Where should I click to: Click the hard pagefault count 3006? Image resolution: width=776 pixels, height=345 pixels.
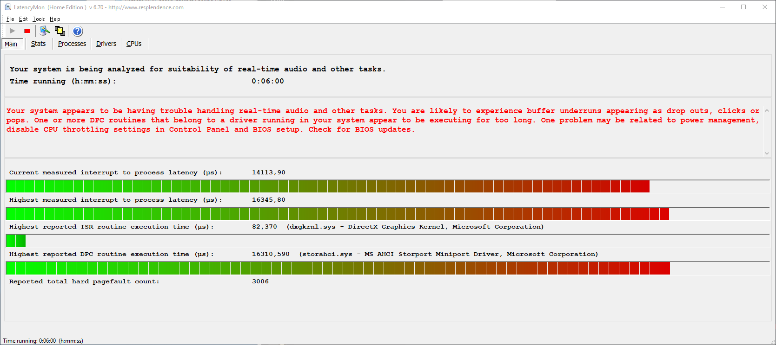pos(260,281)
